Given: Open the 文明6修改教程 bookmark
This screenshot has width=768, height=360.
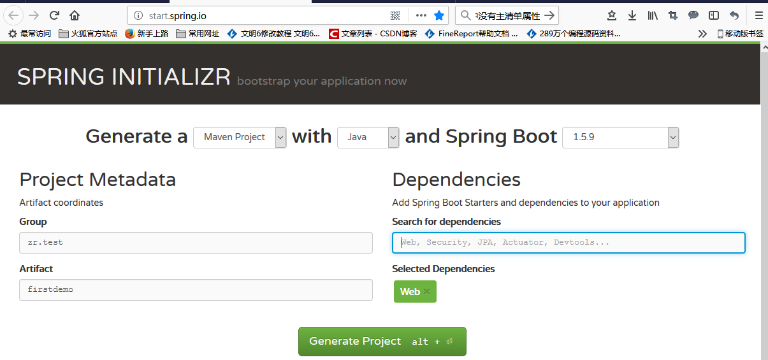Looking at the screenshot, I should coord(274,34).
